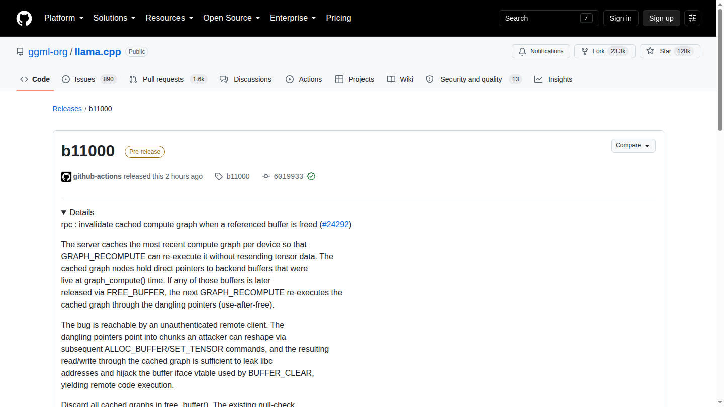
Task: Click the star count 128k
Action: [x=684, y=51]
